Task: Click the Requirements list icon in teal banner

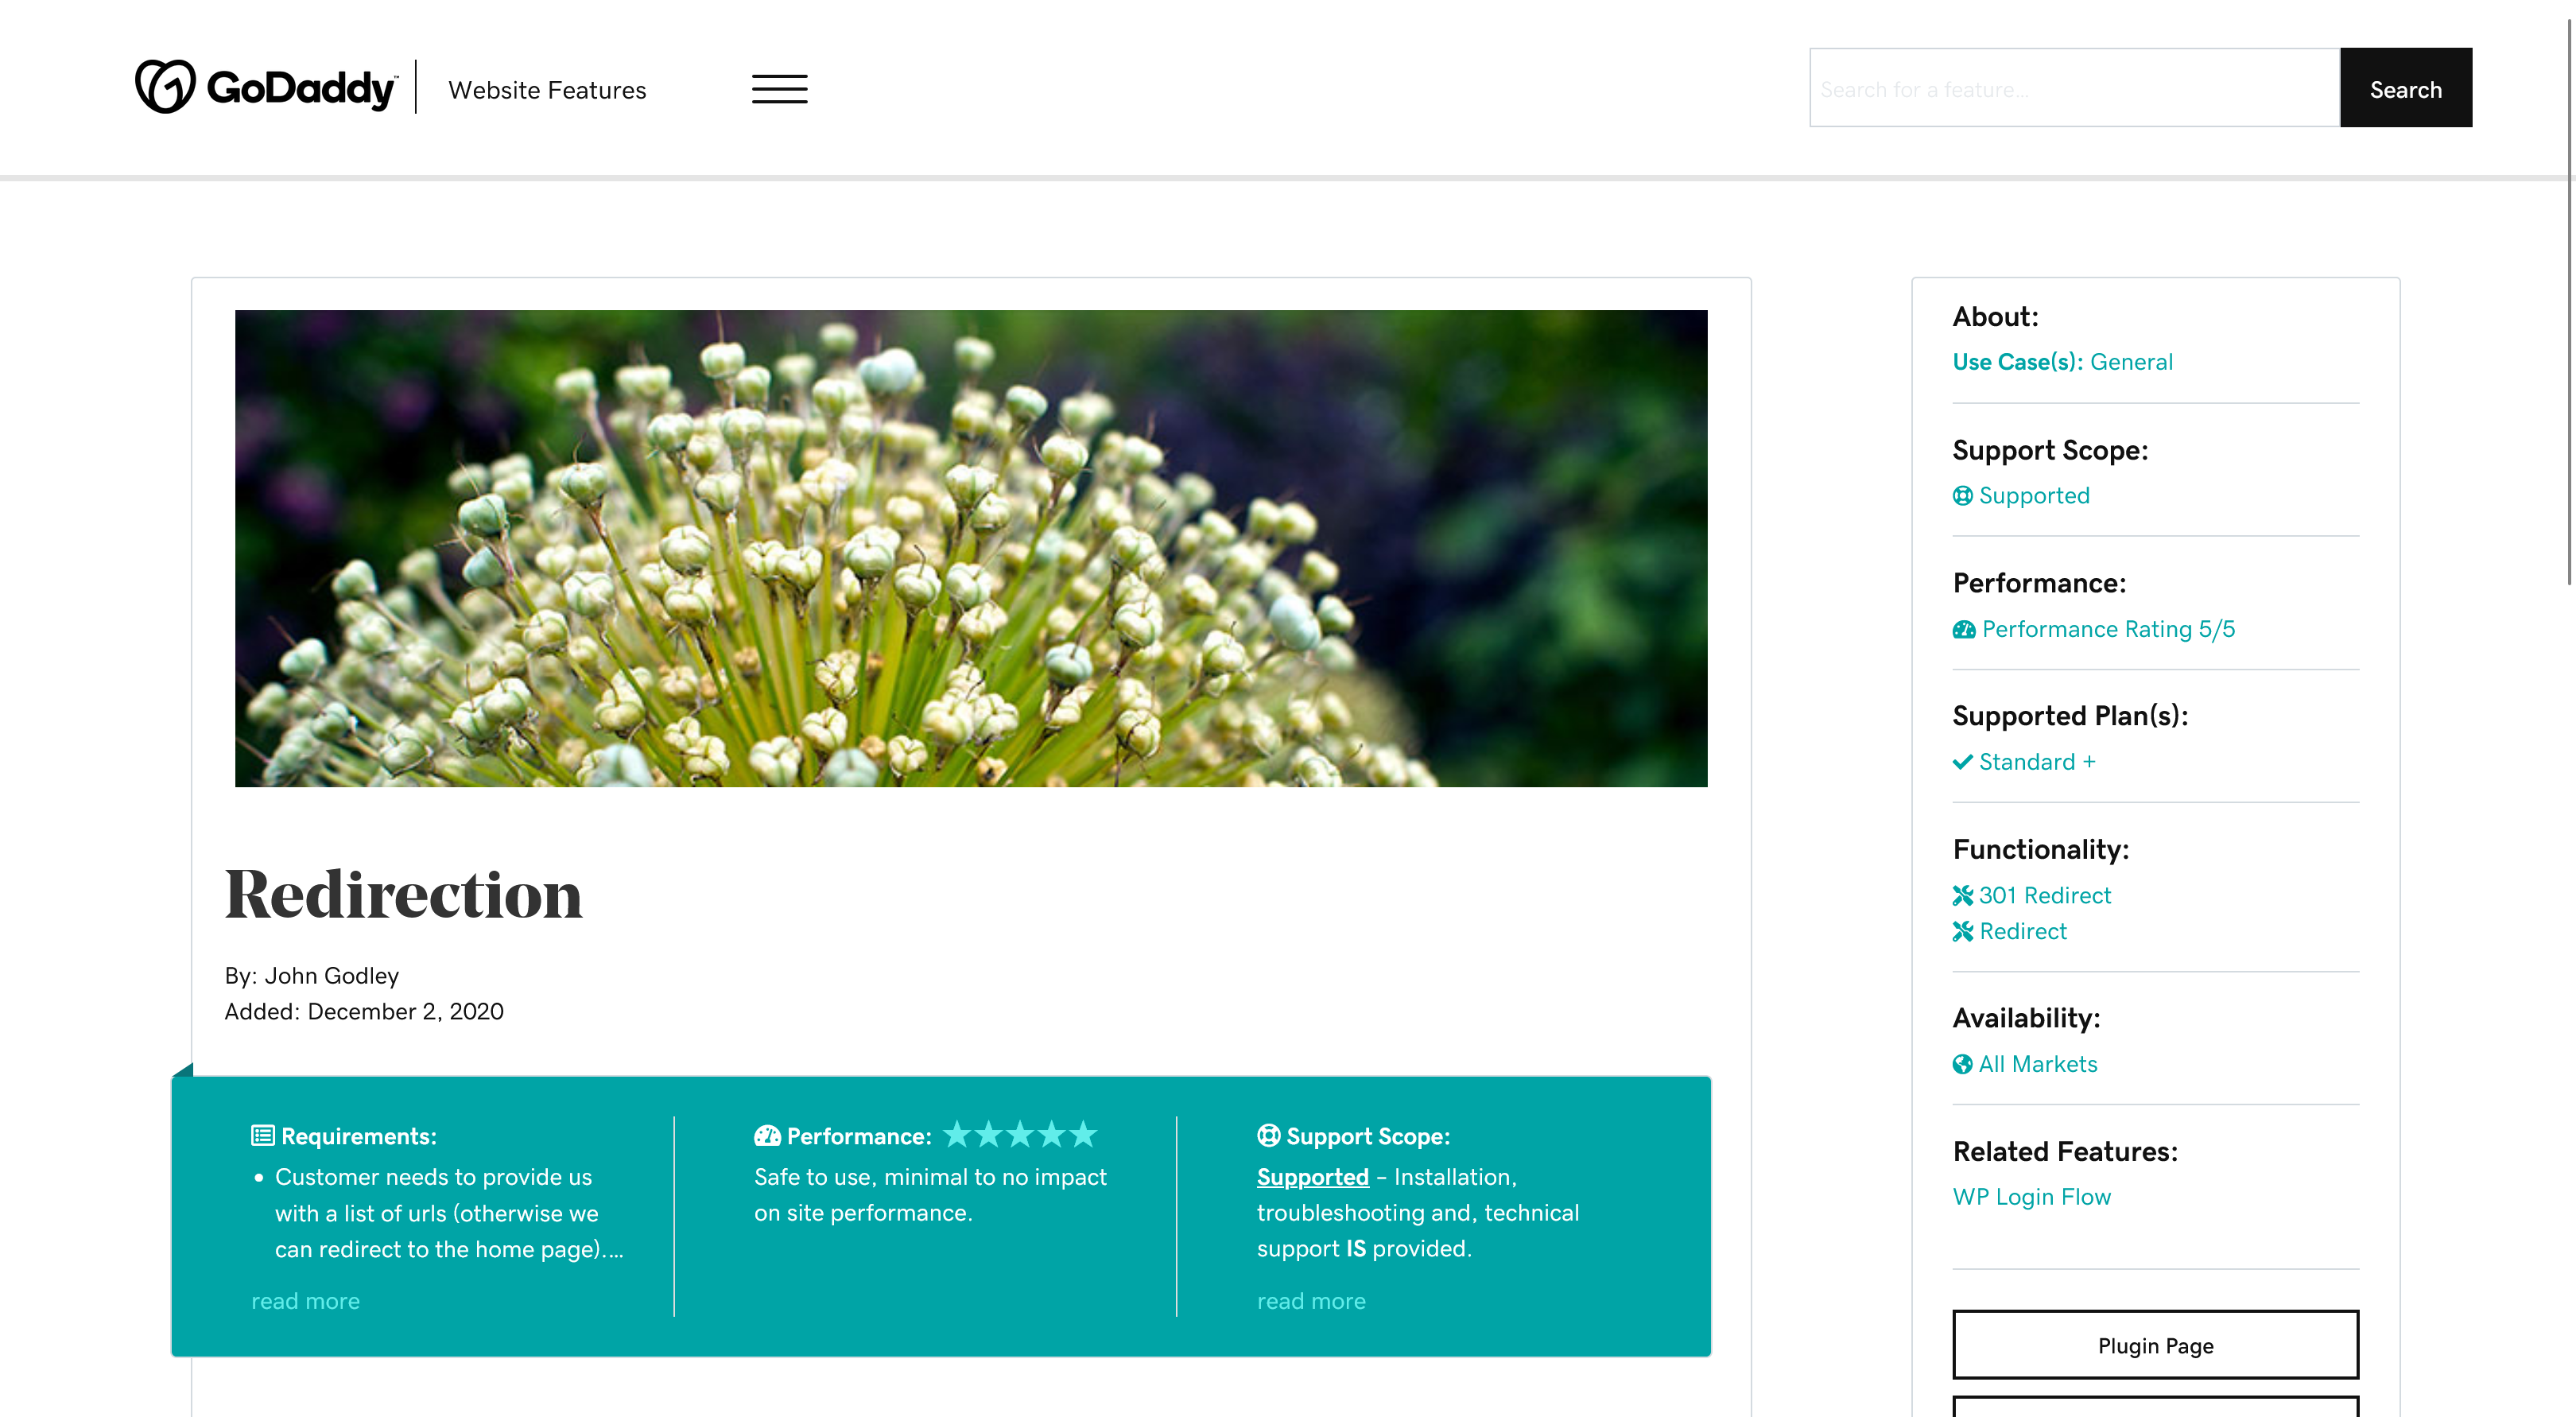Action: point(262,1135)
